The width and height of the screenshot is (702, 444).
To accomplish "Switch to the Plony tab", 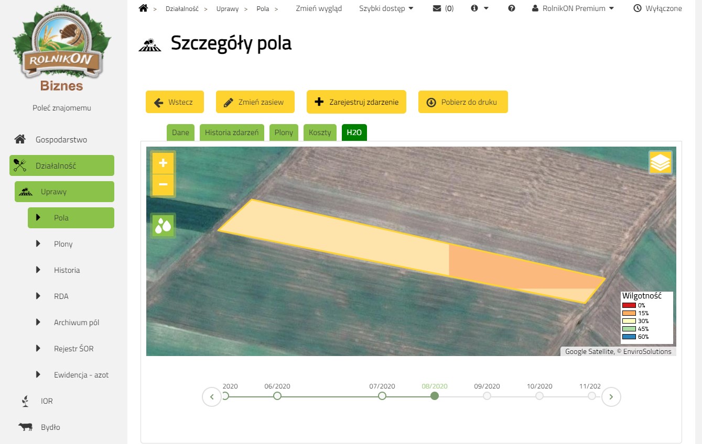I will (x=284, y=132).
